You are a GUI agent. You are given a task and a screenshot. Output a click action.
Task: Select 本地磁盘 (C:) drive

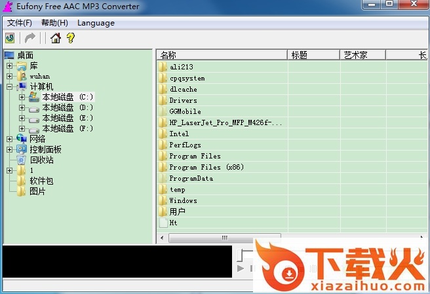click(x=68, y=97)
